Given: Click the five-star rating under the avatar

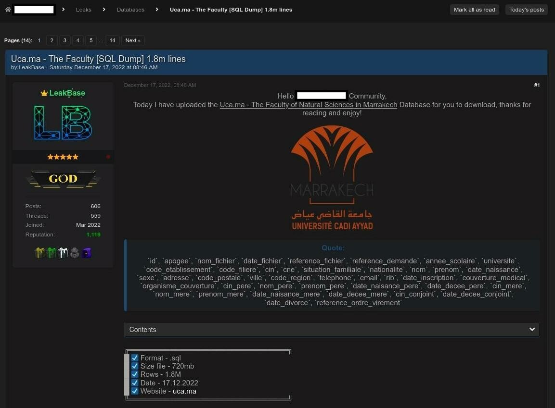Looking at the screenshot, I should pyautogui.click(x=63, y=157).
